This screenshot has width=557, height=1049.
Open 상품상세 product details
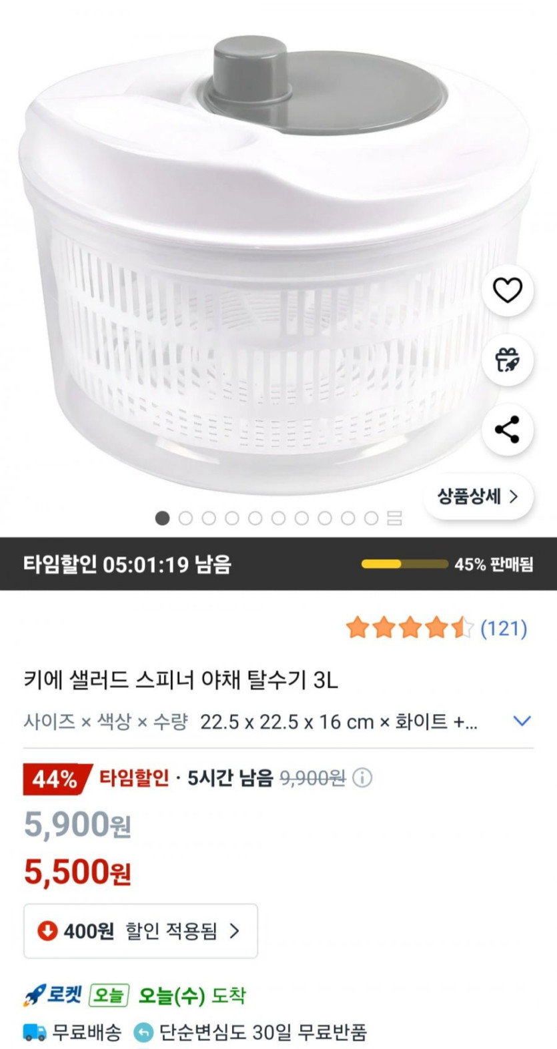click(478, 496)
